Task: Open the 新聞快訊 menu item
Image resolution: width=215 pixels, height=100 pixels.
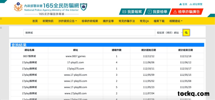Action: click(x=48, y=21)
